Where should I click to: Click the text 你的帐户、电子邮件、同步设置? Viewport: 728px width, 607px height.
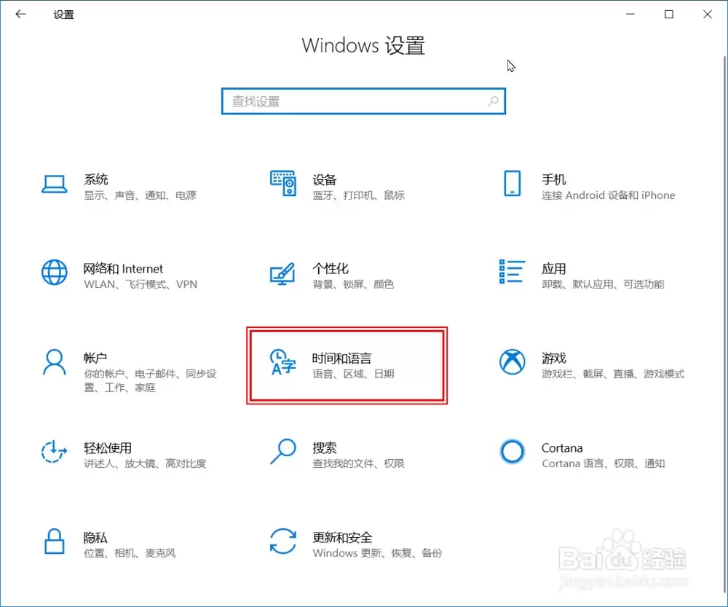(x=151, y=380)
